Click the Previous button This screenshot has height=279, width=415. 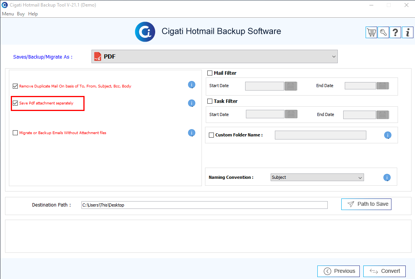339,271
